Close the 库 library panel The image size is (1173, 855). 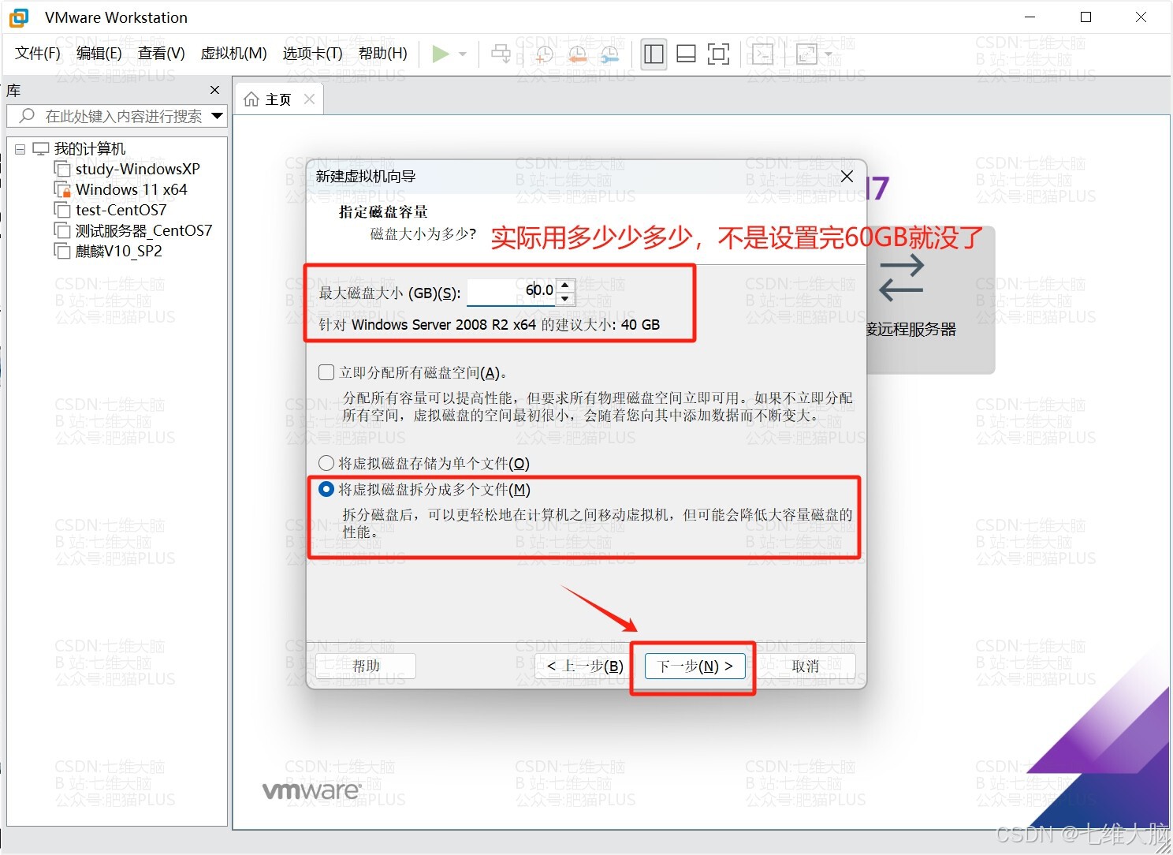point(214,91)
